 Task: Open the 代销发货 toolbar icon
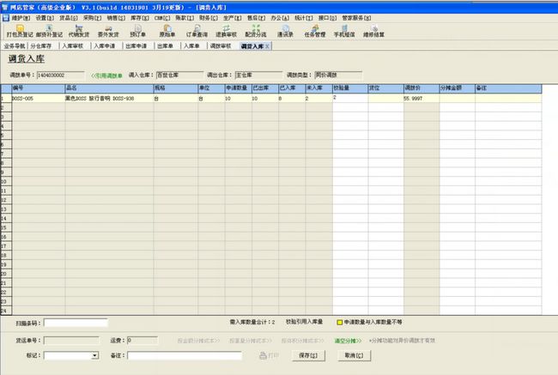79,31
